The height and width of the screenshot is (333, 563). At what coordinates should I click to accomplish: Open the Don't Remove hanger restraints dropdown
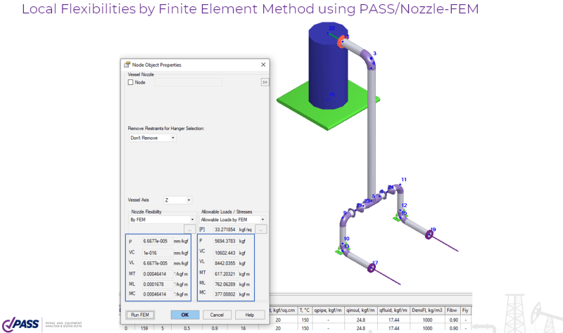click(x=153, y=138)
